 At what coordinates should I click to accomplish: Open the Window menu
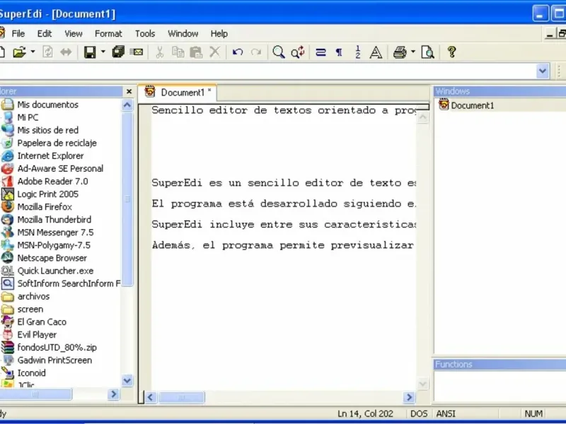click(x=183, y=33)
